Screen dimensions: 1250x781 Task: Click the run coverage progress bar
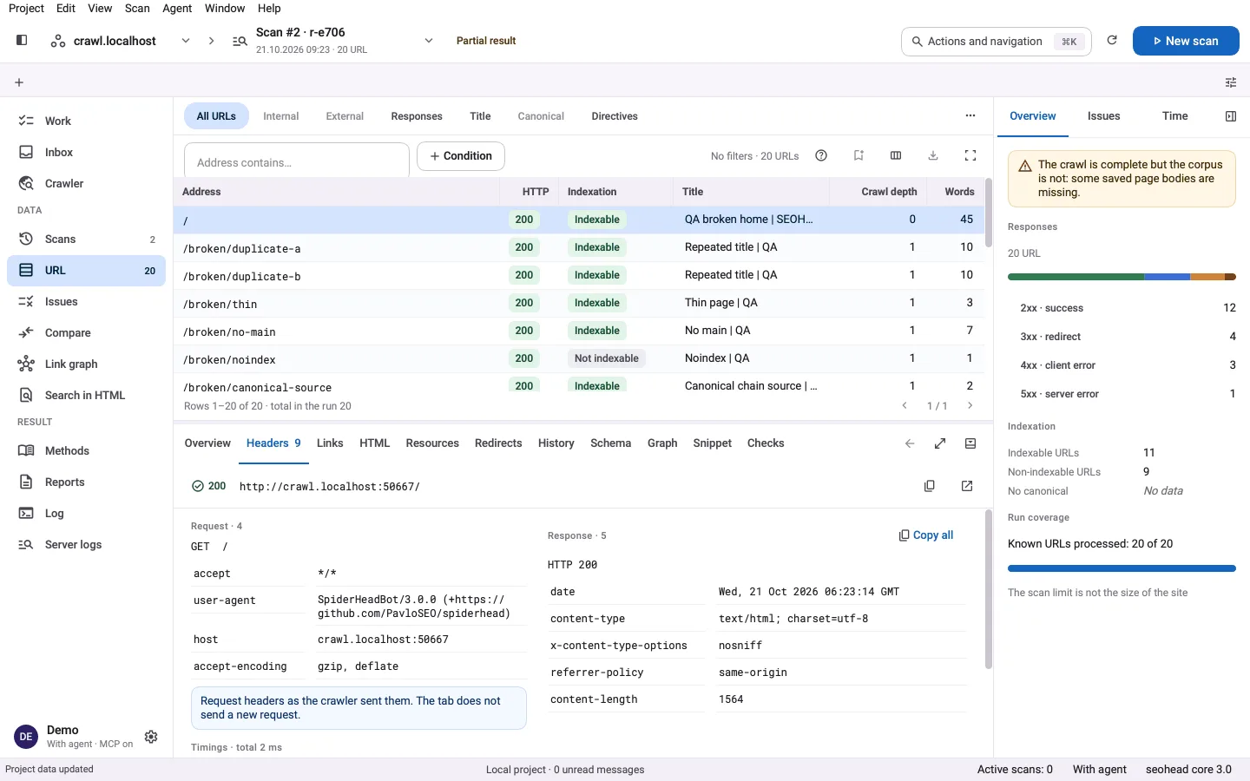(x=1122, y=568)
